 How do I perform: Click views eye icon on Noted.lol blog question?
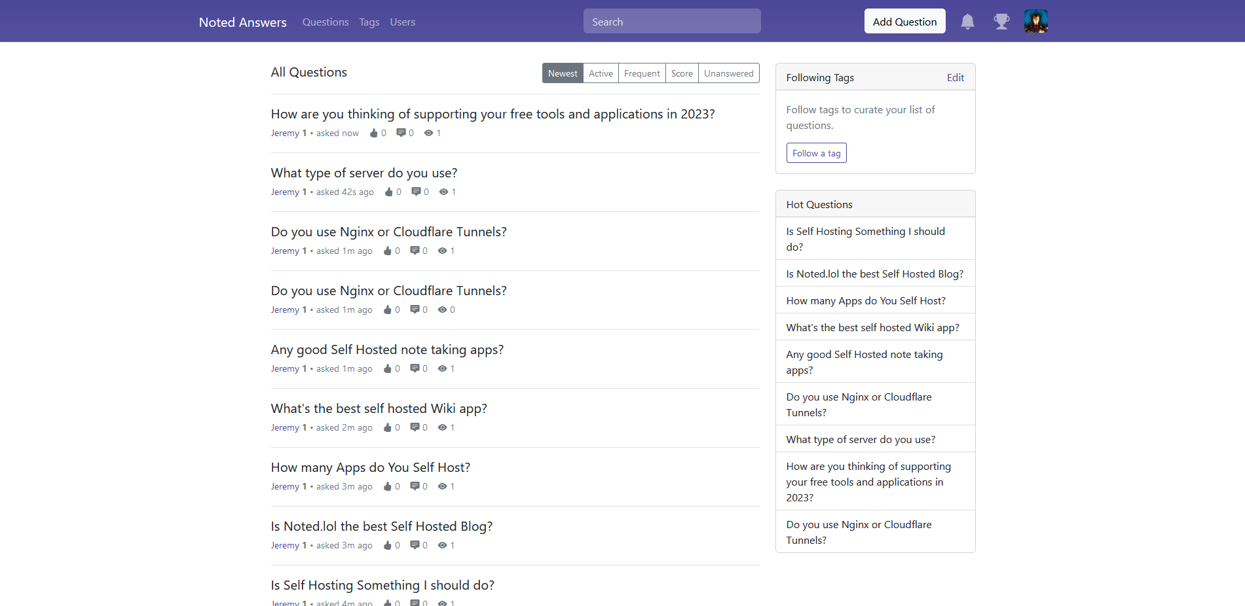pos(442,545)
